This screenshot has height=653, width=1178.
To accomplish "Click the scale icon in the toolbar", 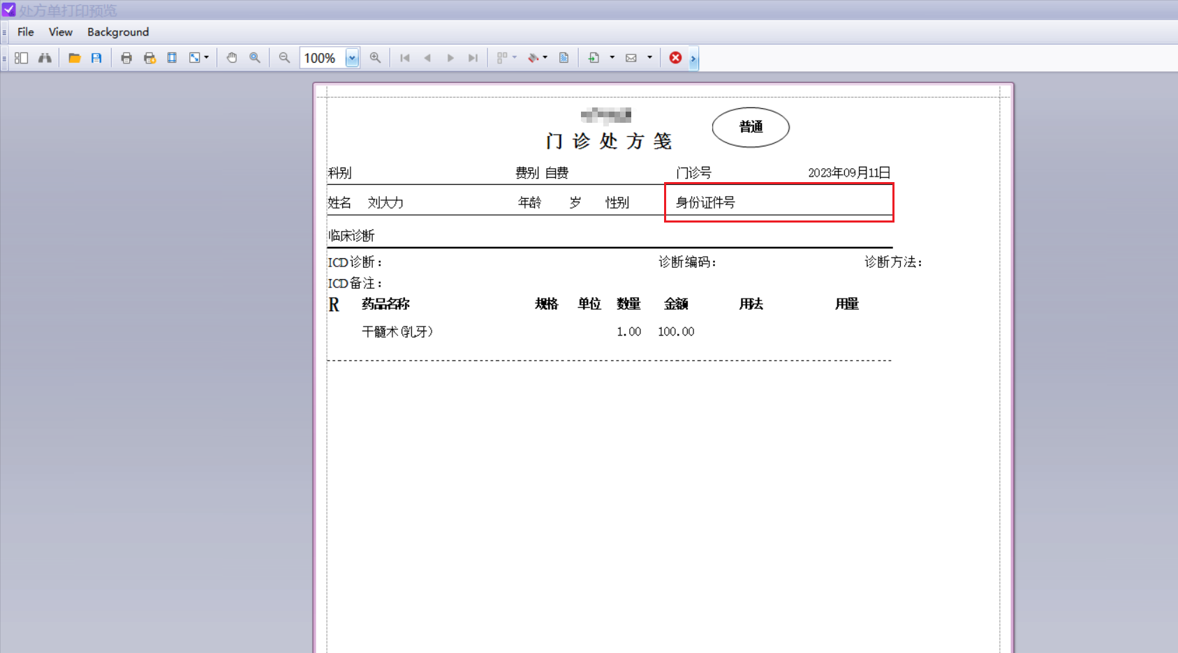I will tap(195, 58).
